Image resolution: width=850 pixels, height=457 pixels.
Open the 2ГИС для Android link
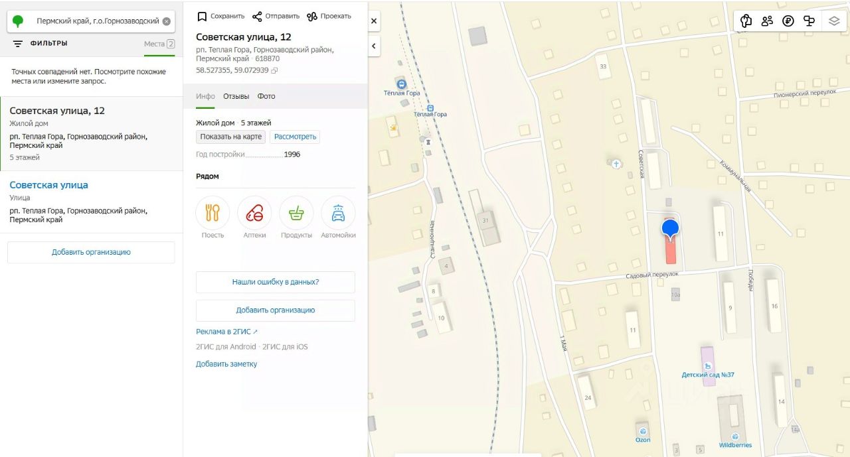[226, 347]
